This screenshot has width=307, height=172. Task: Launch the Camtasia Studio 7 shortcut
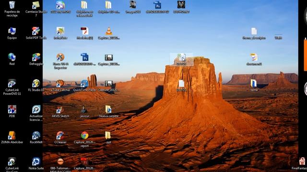[36, 5]
